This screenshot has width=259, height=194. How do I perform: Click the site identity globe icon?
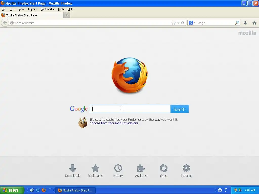12,23
